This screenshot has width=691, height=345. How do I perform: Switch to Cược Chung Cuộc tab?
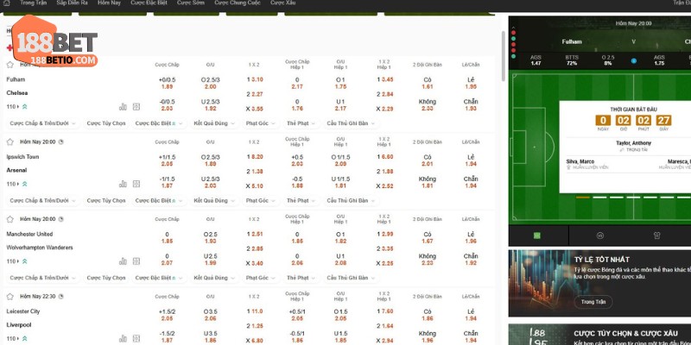(x=235, y=3)
